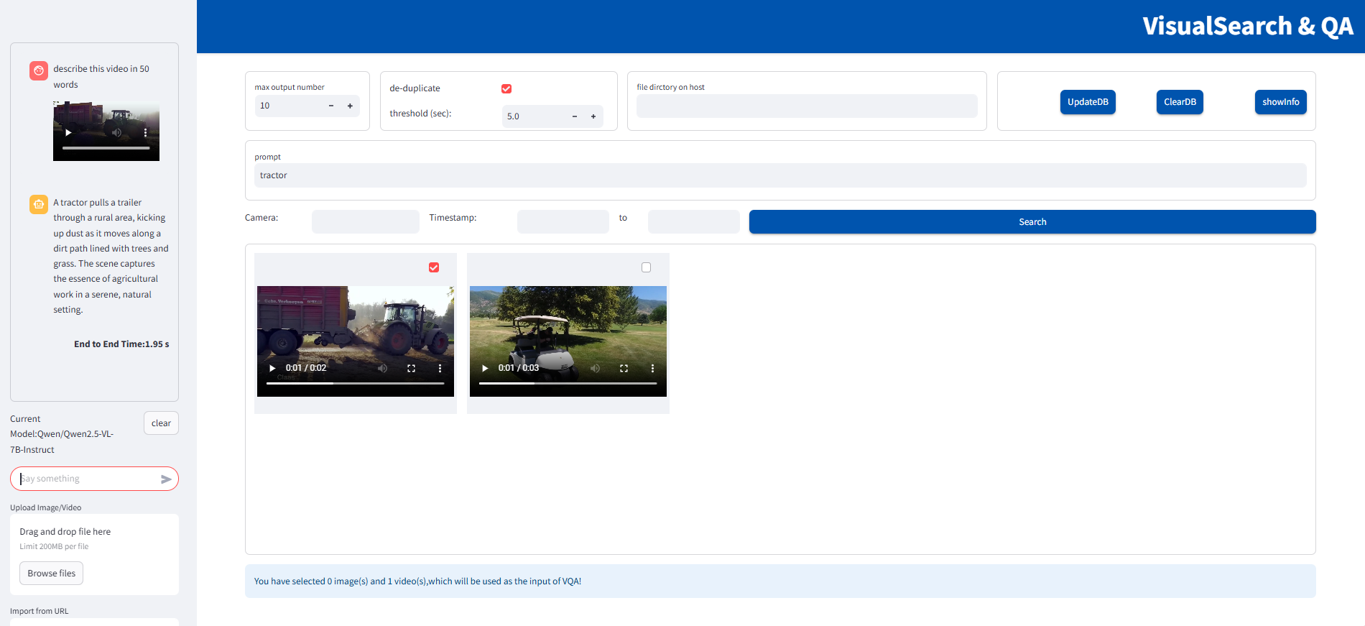The width and height of the screenshot is (1365, 626).
Task: Increase the threshold seconds value
Action: 593,116
